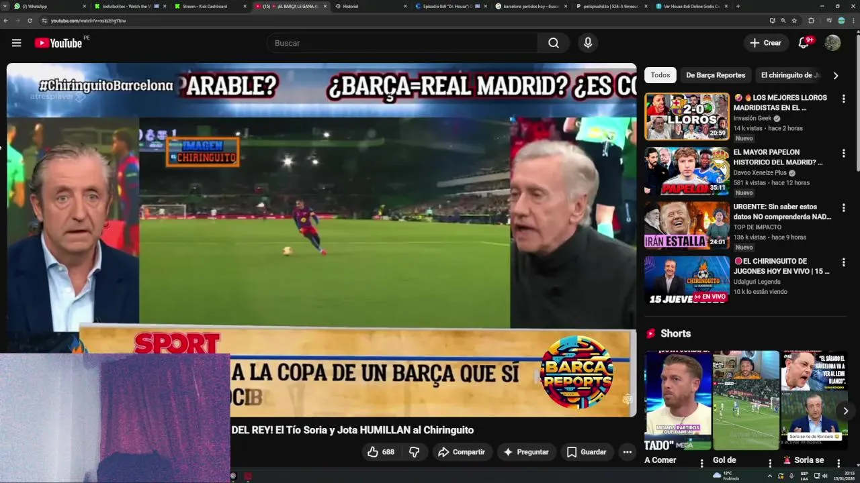Click Davoo Xeneize Plus channel name
The image size is (860, 483).
tap(760, 172)
